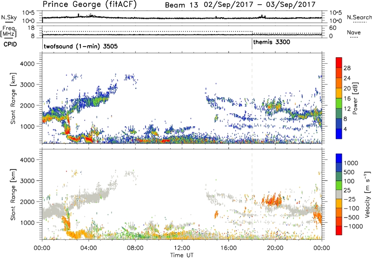372x258 pixels.
Task: Click the '10^5' tick on the N.Sky axis
Action: 28,13
